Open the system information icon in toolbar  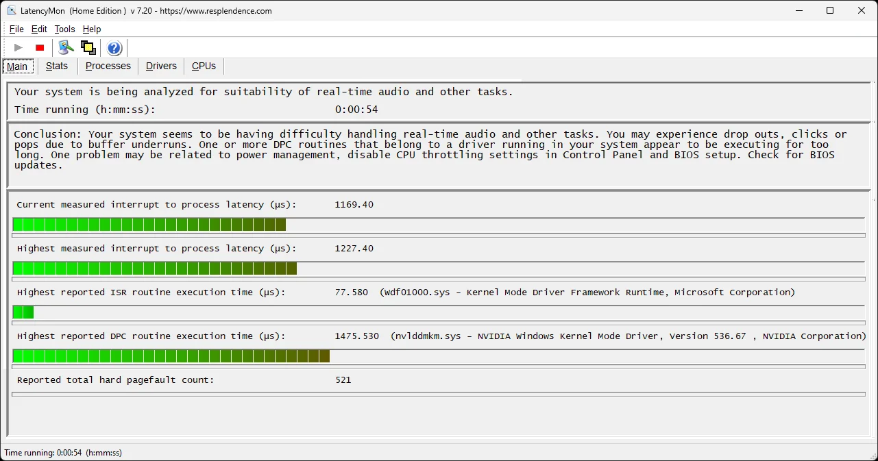pos(66,47)
